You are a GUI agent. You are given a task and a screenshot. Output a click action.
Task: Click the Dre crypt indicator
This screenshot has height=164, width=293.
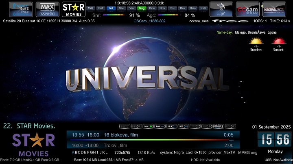point(183,8)
